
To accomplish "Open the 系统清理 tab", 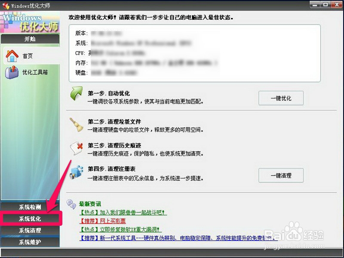I will point(30,230).
